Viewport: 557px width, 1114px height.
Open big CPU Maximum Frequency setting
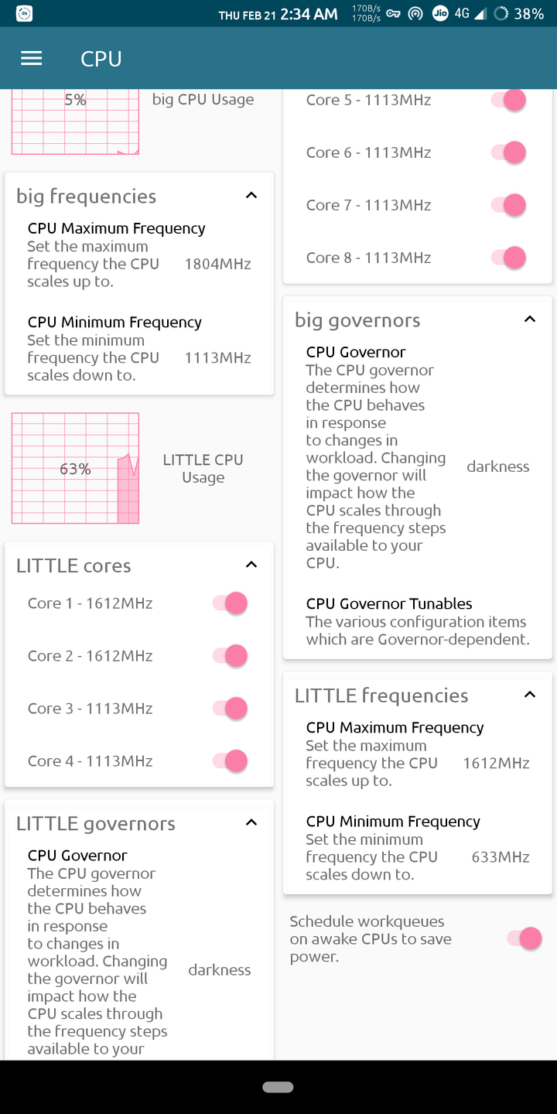click(x=139, y=255)
